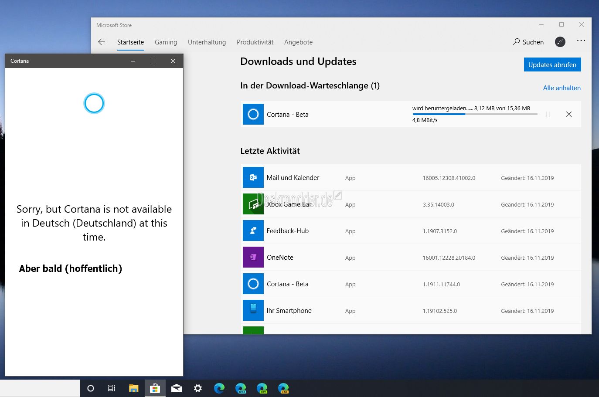This screenshot has height=397, width=599.
Task: Open Task View on the taskbar
Action: (x=112, y=388)
